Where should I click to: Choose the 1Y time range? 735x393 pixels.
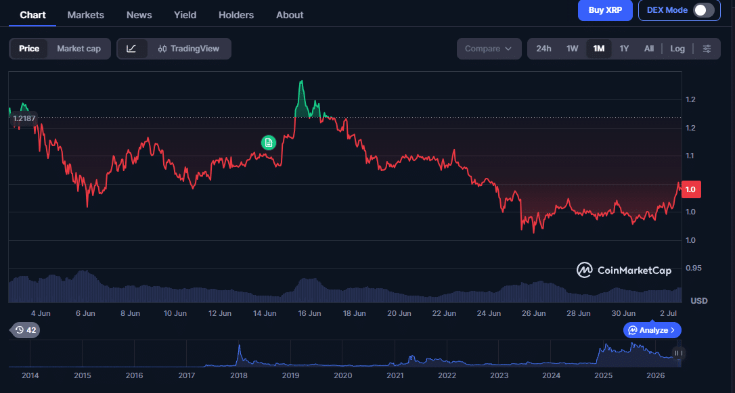624,49
